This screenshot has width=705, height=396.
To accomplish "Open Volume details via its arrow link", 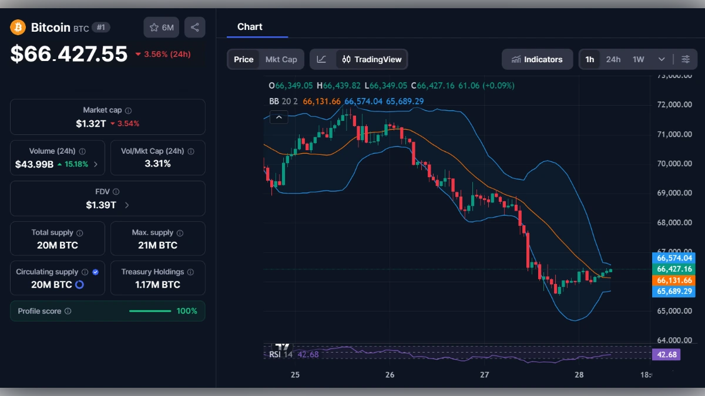I will (96, 165).
